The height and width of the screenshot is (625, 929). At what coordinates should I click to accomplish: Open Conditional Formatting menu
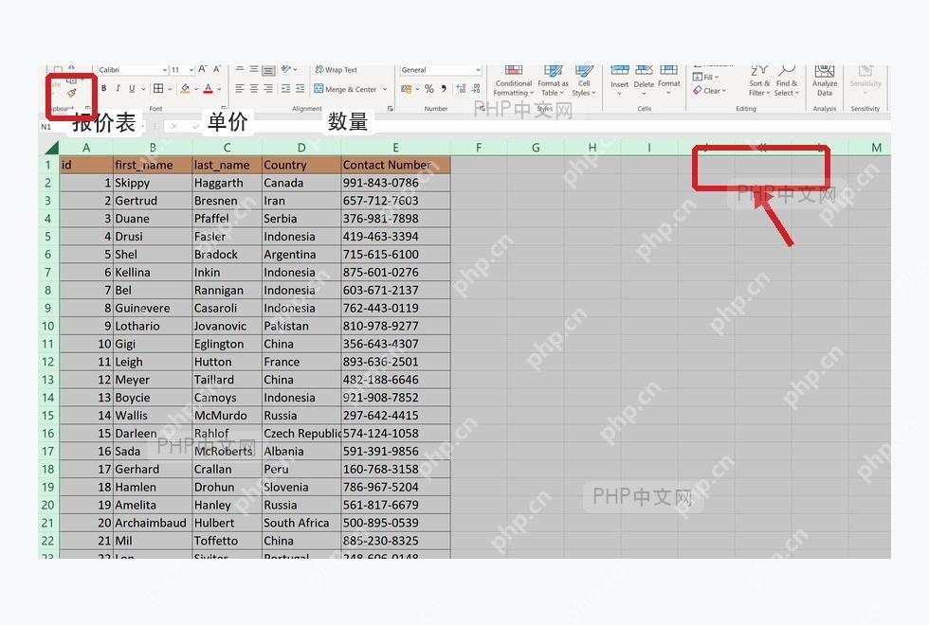coord(514,81)
